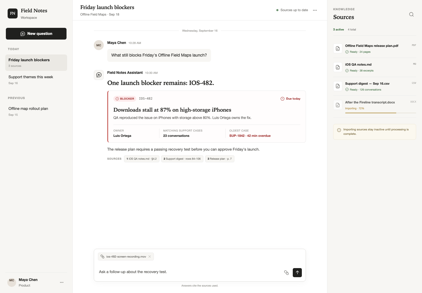422x293 pixels.
Task: Focus the follow-up question input field
Action: (189, 272)
